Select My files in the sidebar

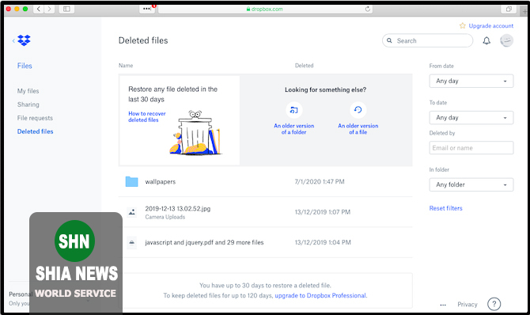(28, 91)
